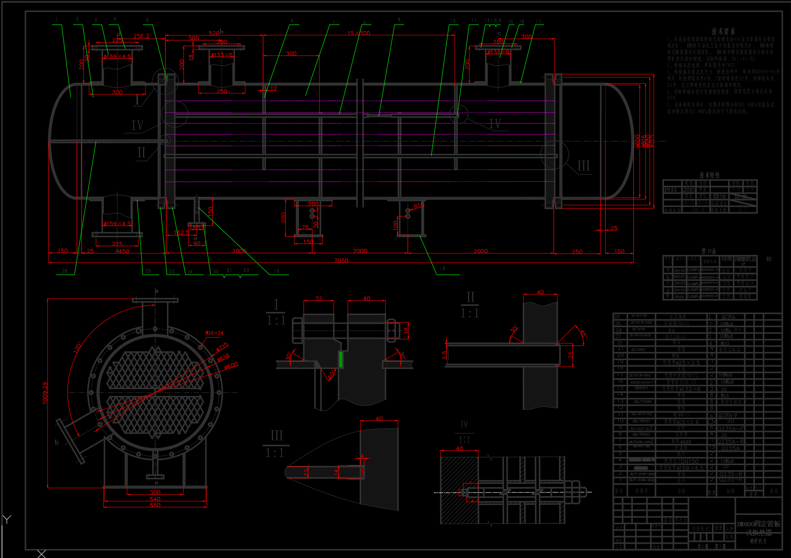Click the 管口表 table heading

click(x=709, y=251)
